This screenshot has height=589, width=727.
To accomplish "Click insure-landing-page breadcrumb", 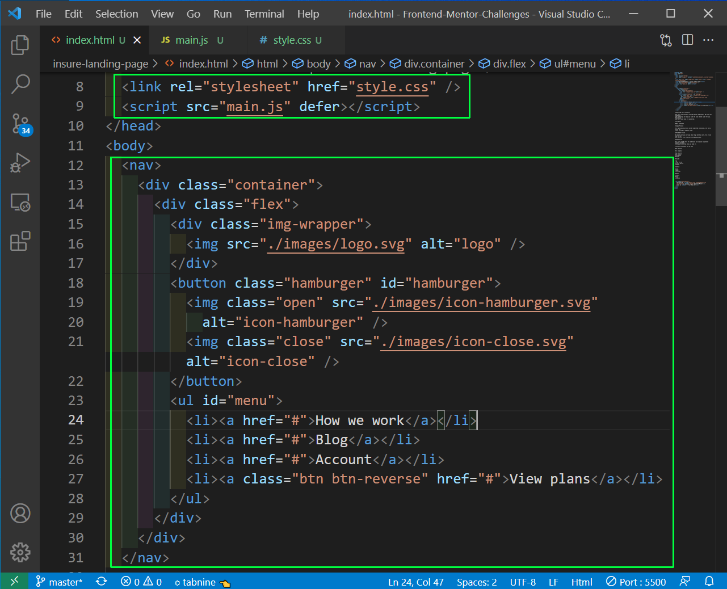I will 100,64.
